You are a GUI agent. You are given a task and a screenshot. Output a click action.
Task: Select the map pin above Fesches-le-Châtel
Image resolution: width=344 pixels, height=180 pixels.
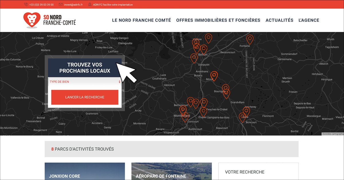(204, 103)
